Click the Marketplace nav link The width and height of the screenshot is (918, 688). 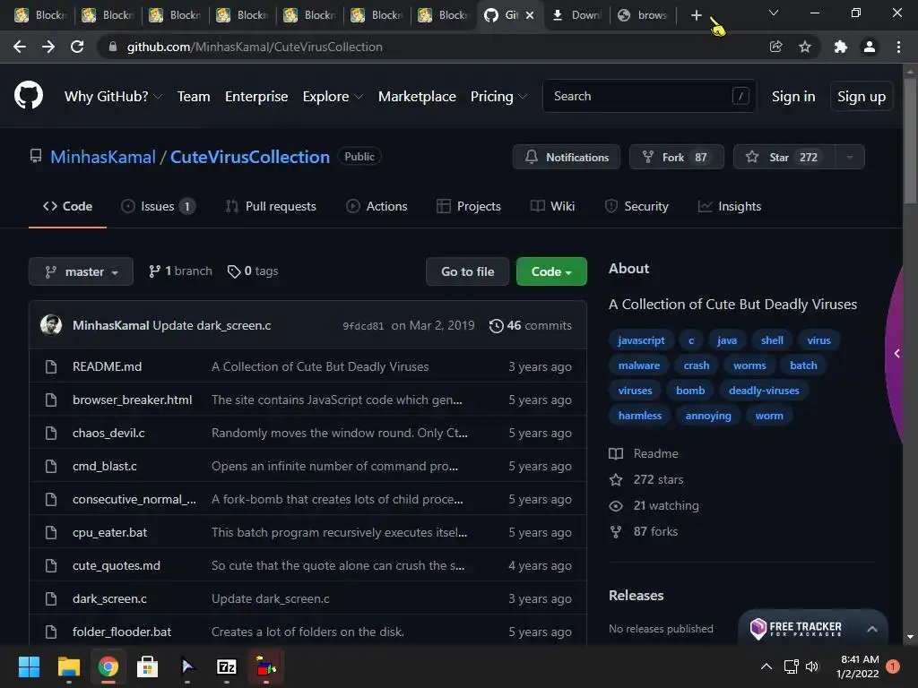(417, 97)
